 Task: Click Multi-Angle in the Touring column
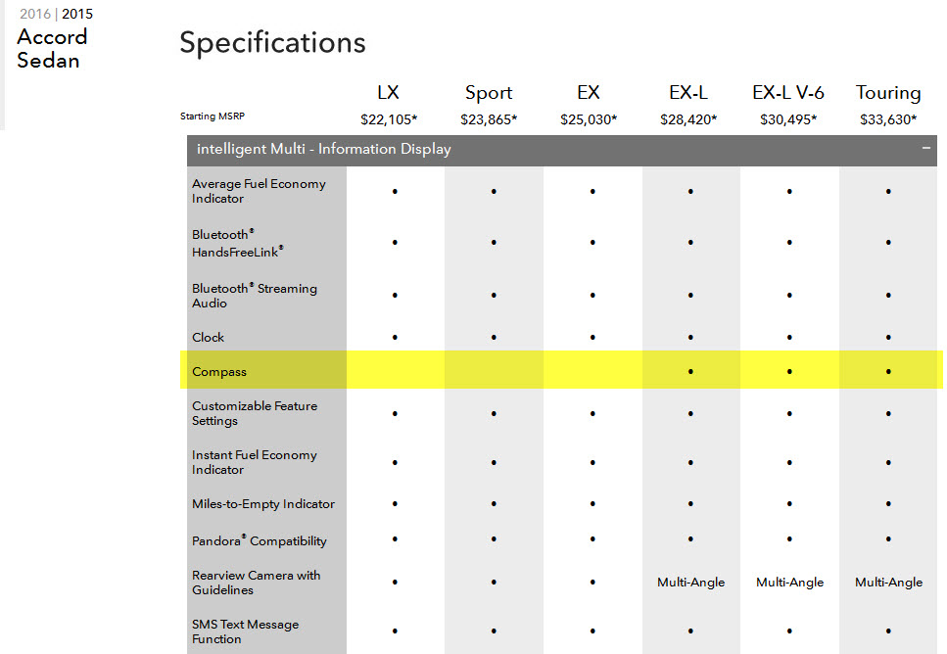888,583
